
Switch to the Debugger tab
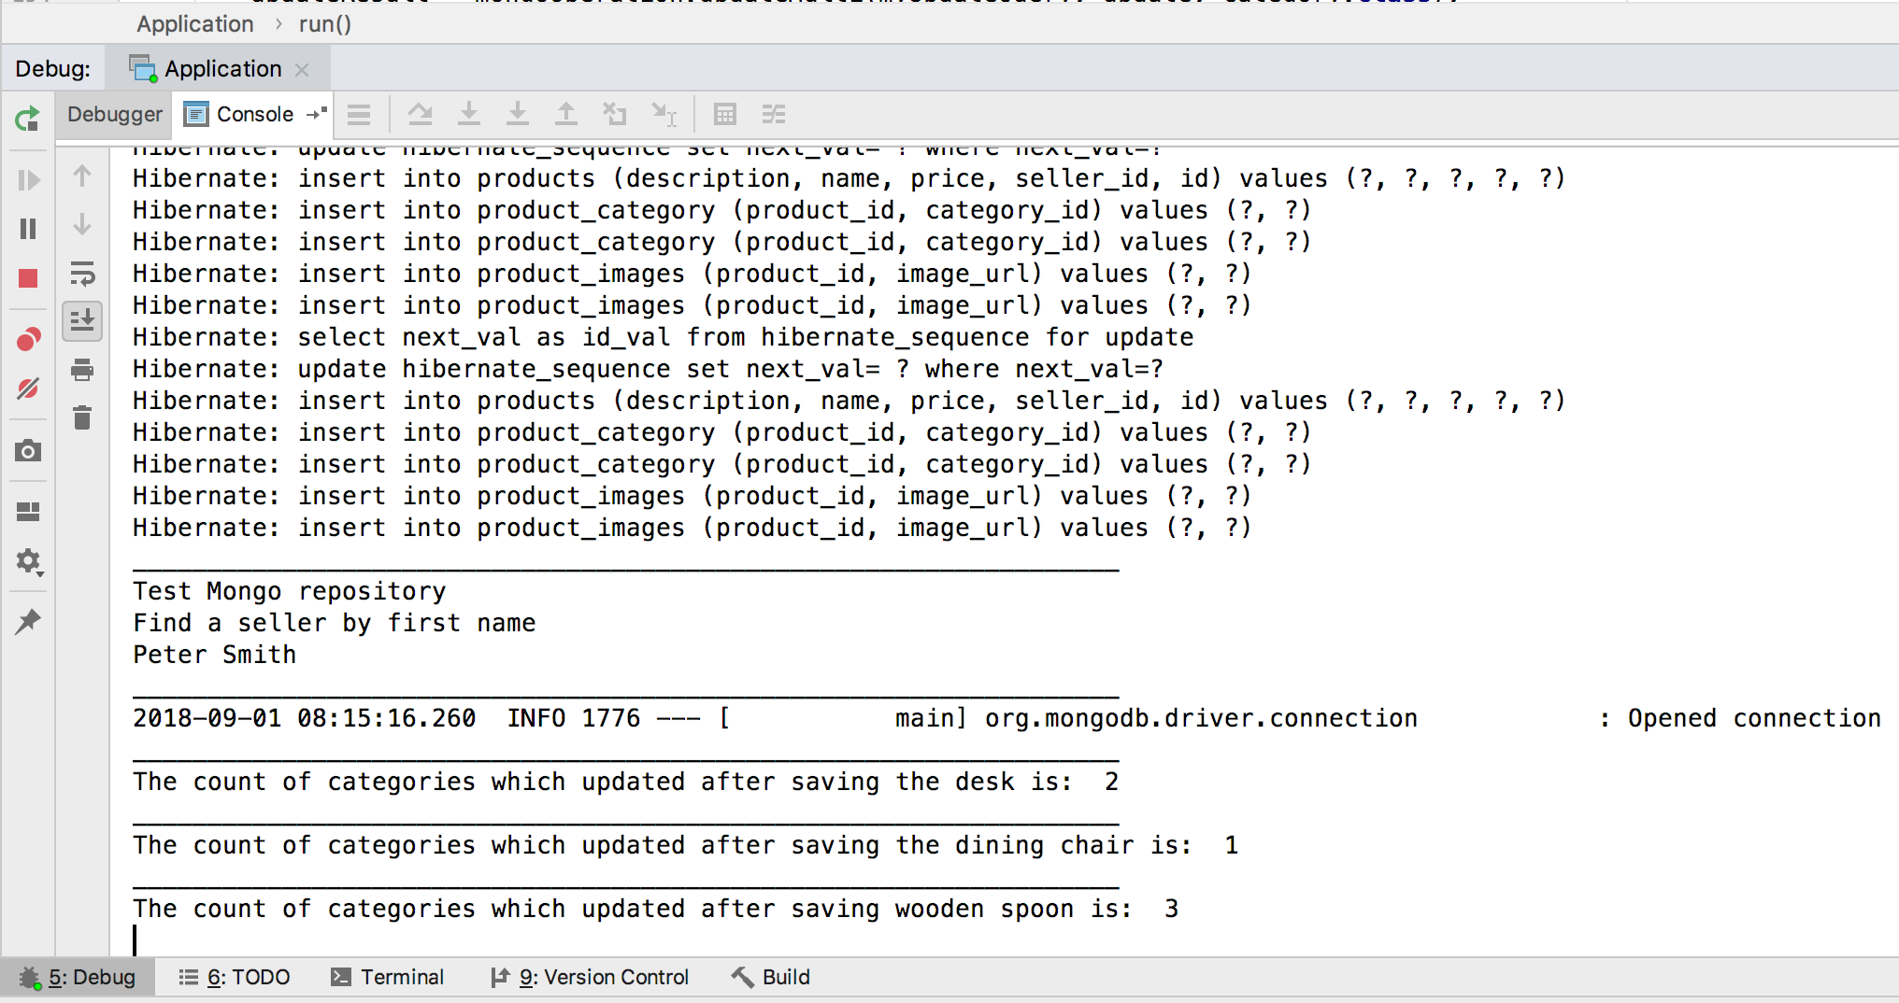pyautogui.click(x=115, y=115)
